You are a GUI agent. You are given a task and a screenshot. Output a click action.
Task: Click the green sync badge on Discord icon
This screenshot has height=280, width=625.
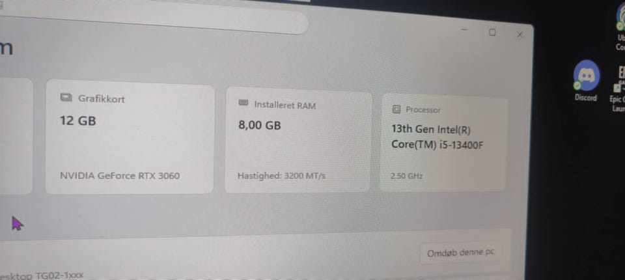point(576,85)
